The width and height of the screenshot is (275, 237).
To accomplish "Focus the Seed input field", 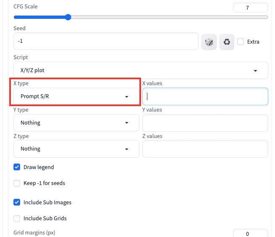I will tap(106, 42).
